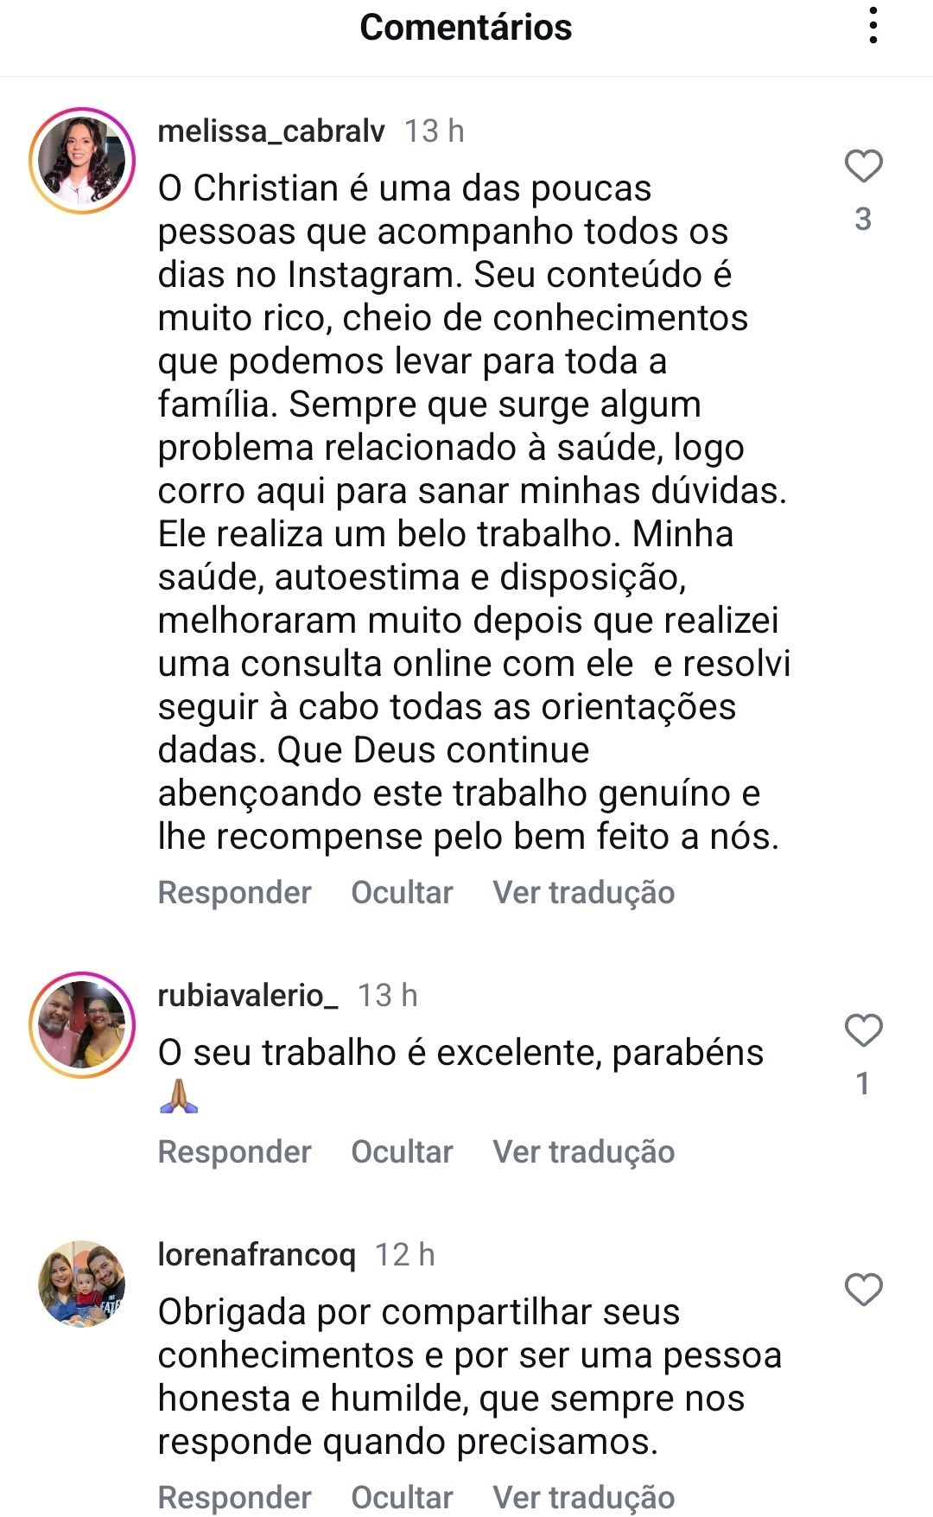Hide rubiavalerio_'s comment using Ocultar
This screenshot has height=1517, width=933.
click(402, 1152)
